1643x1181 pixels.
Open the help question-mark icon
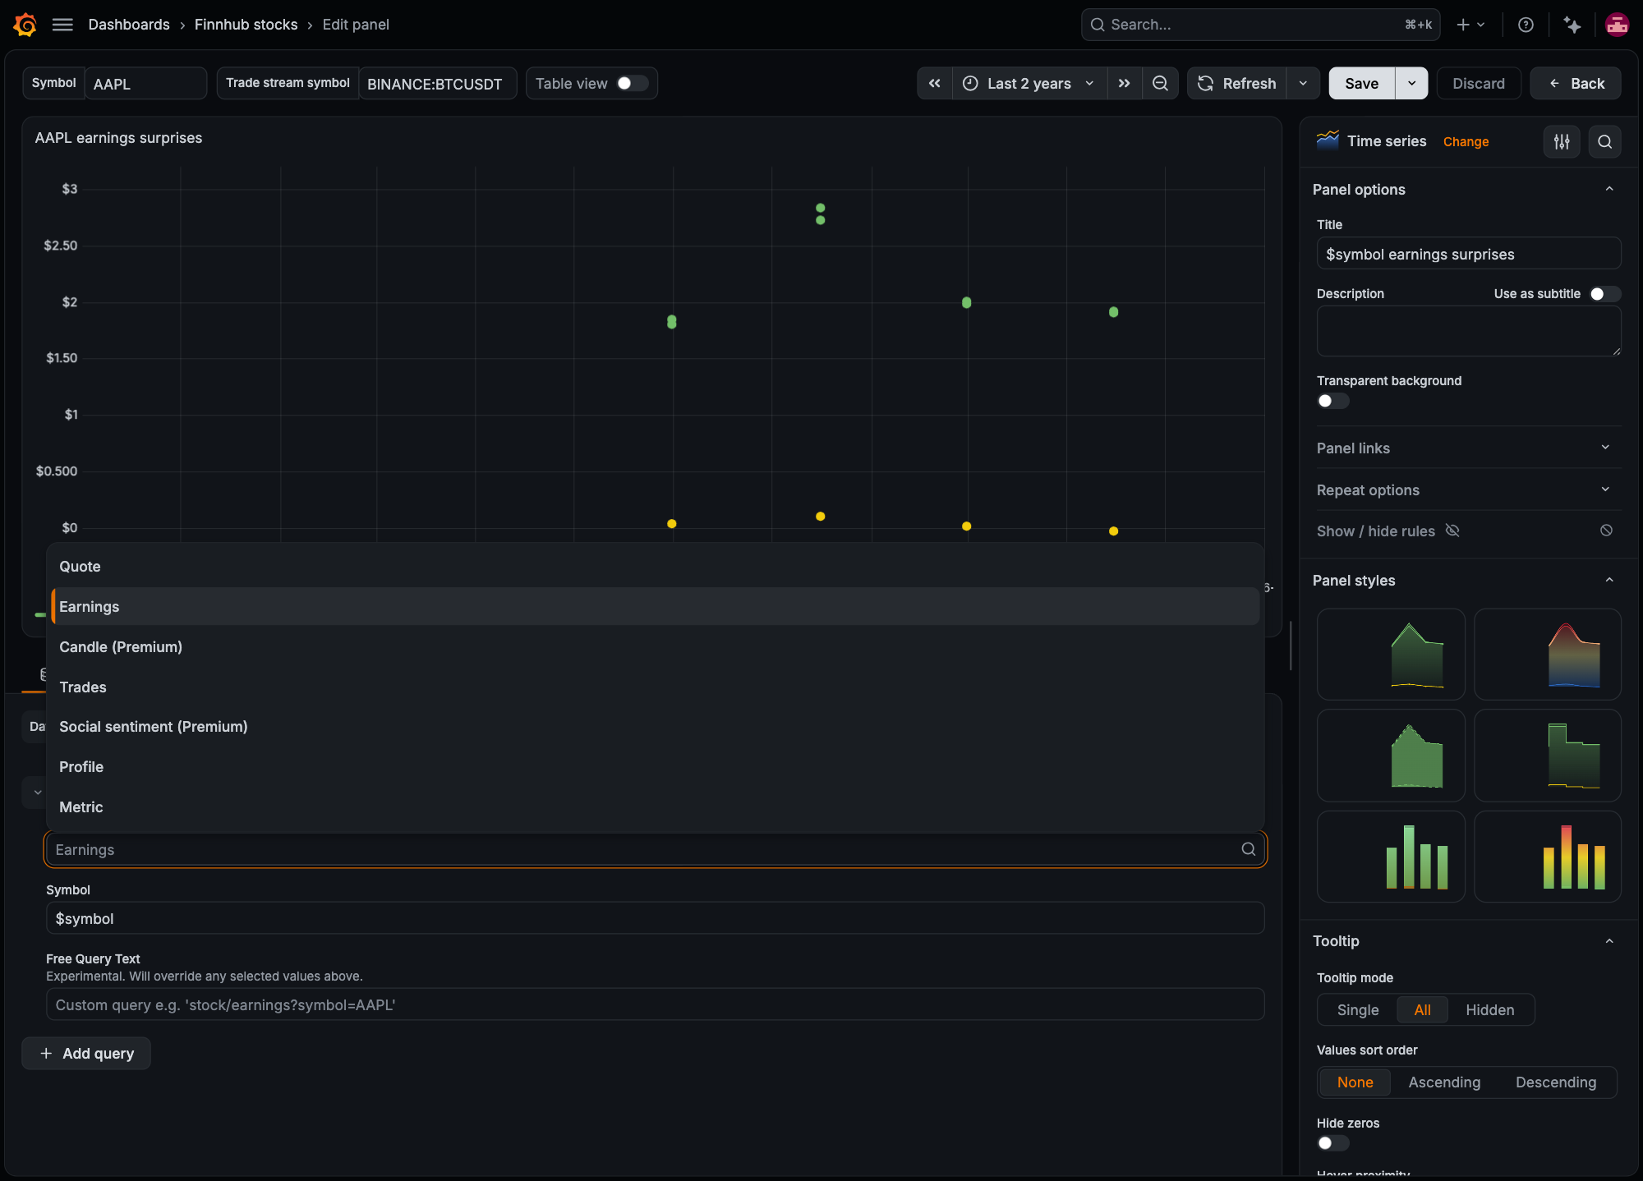pos(1526,25)
